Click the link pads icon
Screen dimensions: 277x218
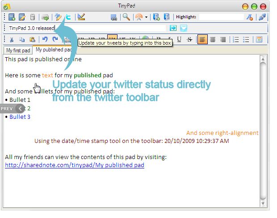tap(114, 17)
